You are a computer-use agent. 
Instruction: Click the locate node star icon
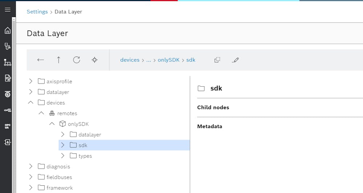point(94,60)
